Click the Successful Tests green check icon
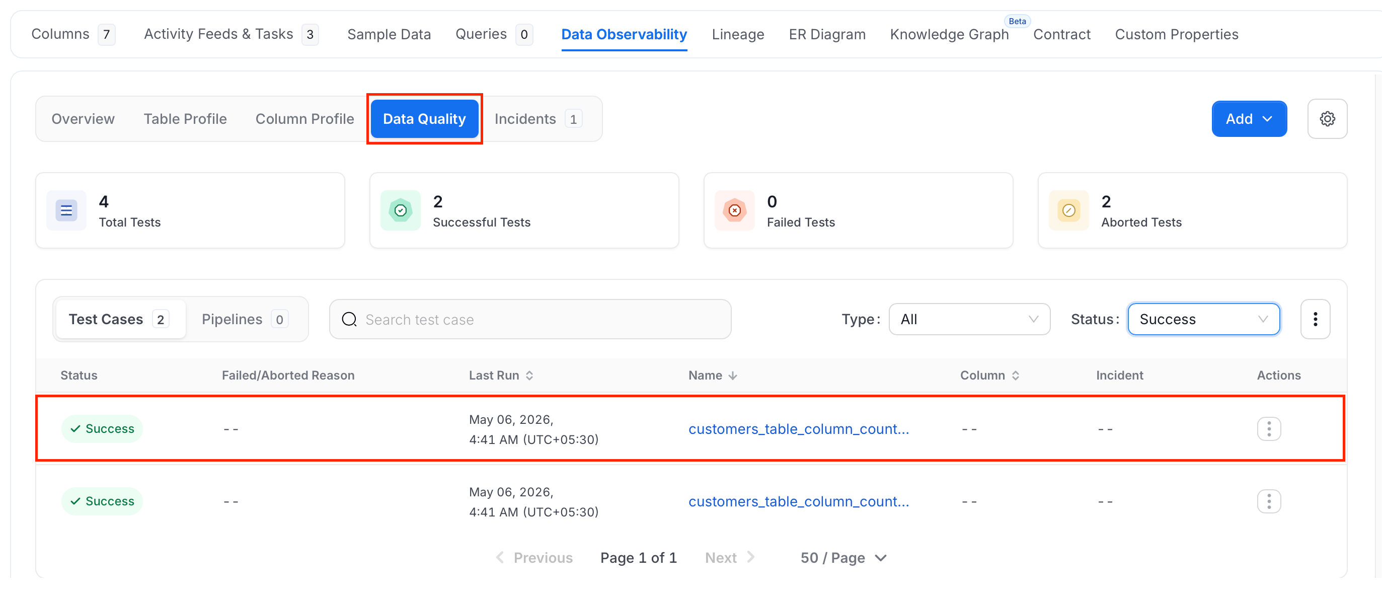The height and width of the screenshot is (596, 1382). (x=400, y=210)
